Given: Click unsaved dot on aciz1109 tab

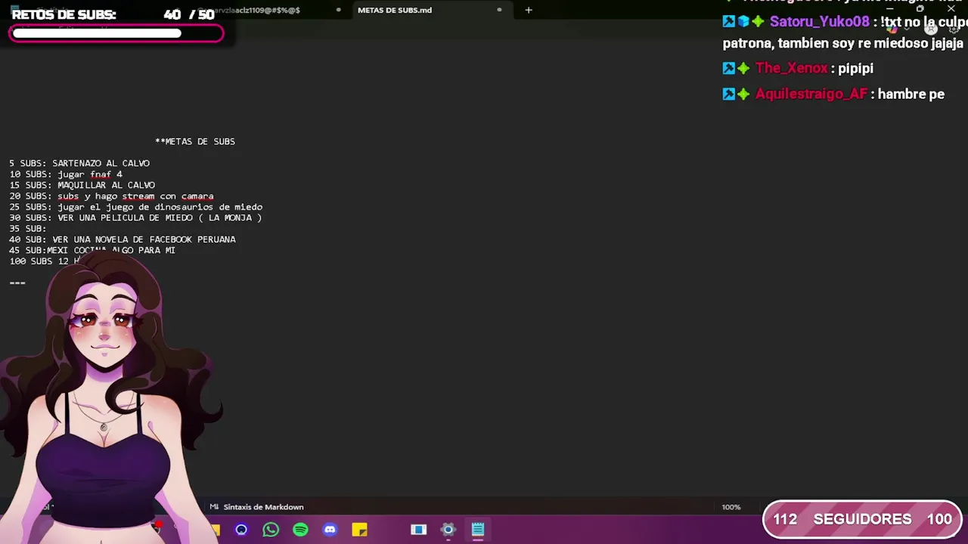Looking at the screenshot, I should pos(338,10).
